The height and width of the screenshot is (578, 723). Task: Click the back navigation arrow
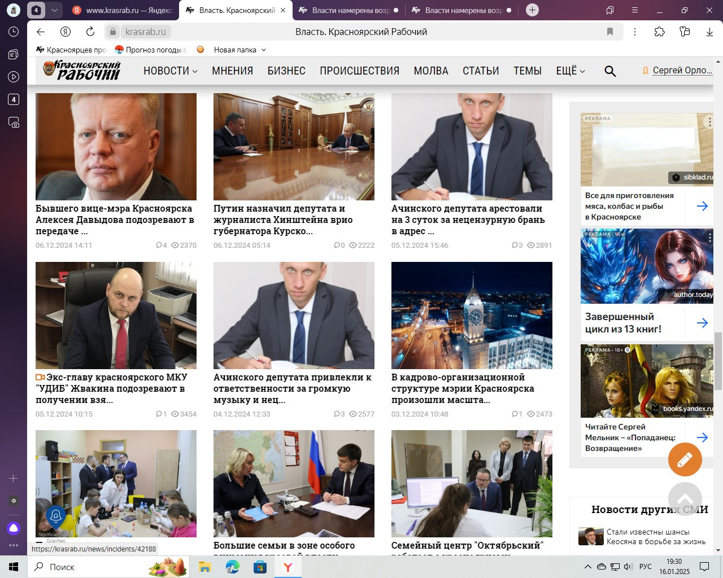pos(41,32)
